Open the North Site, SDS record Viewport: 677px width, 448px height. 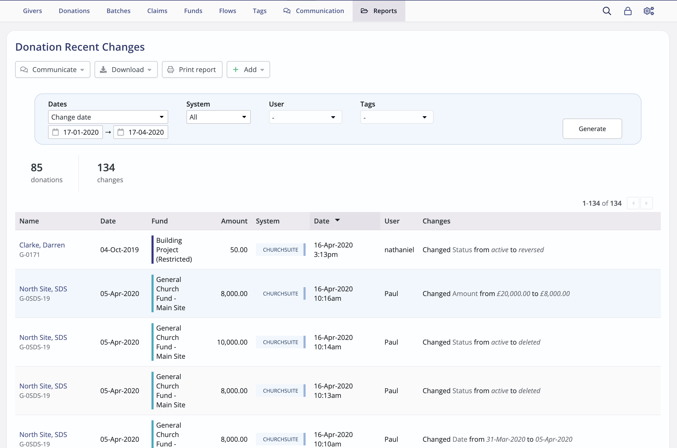[43, 289]
